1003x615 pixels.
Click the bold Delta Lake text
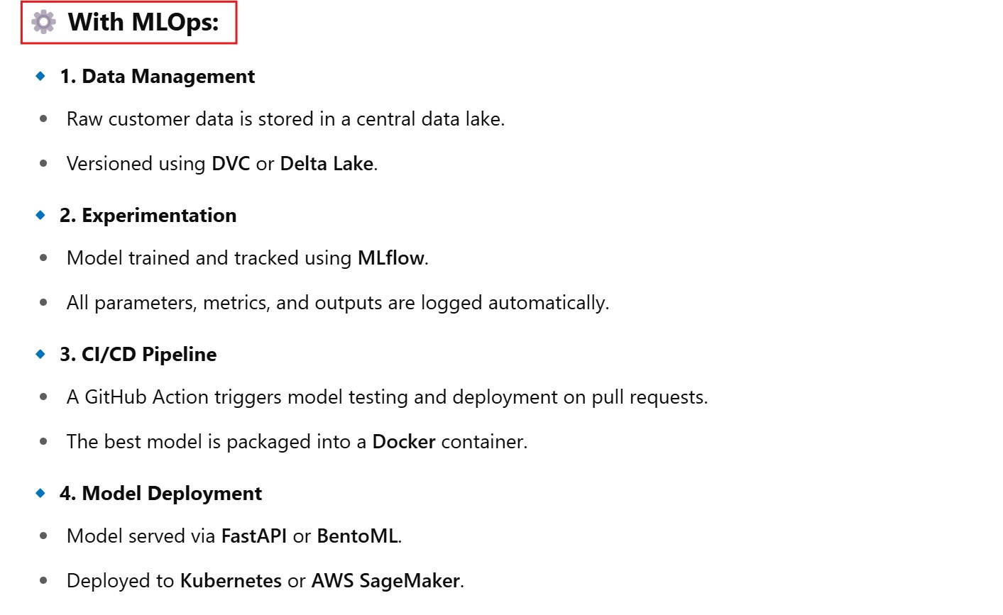tap(327, 164)
